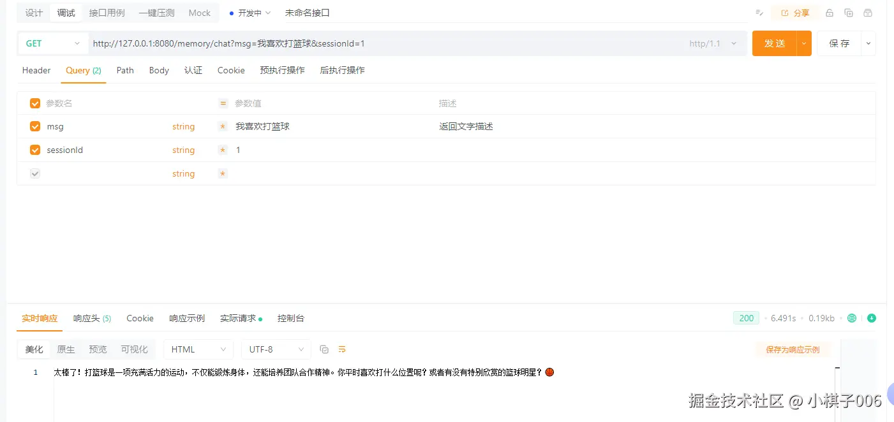The width and height of the screenshot is (894, 422).
Task: Toggle the checkbox in the empty parameter row
Action: pos(35,173)
